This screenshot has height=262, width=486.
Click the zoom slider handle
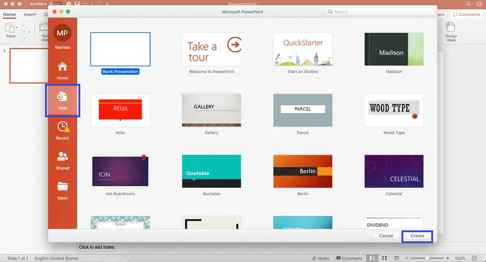point(427,258)
